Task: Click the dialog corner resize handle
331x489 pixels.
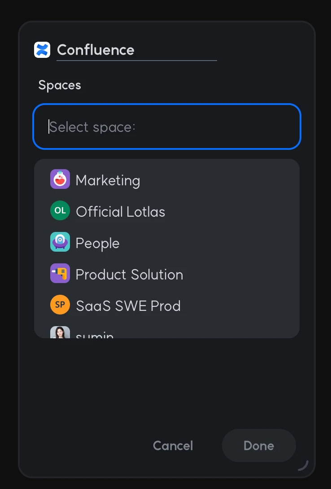Action: pos(303,465)
